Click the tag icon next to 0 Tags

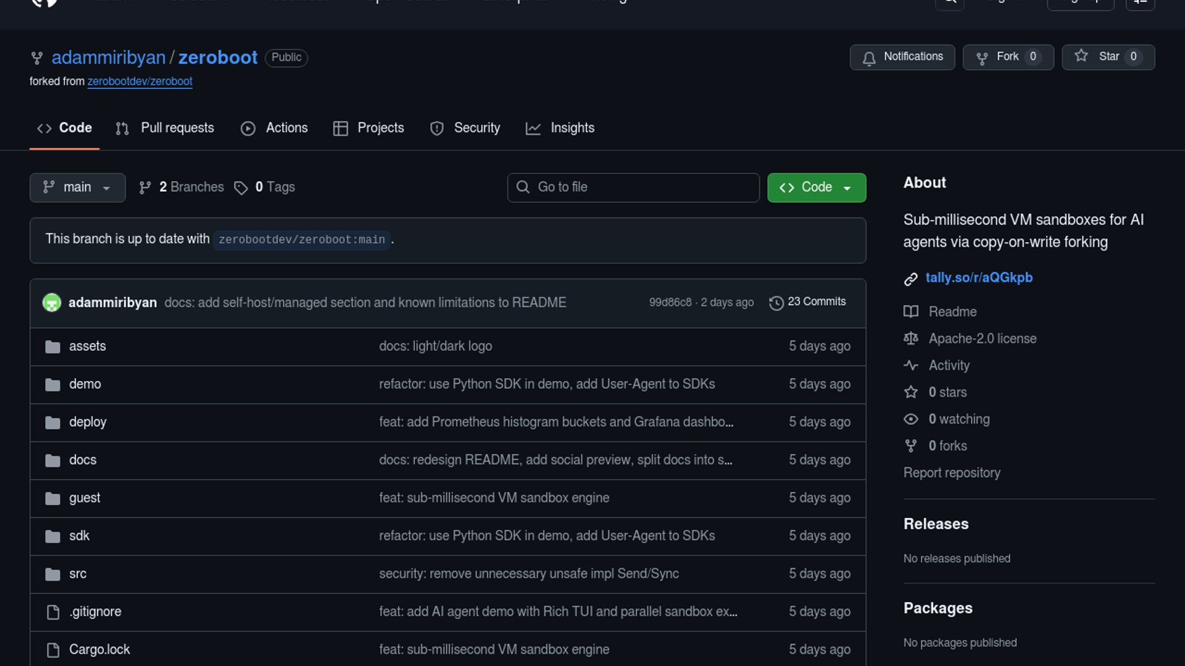click(241, 187)
